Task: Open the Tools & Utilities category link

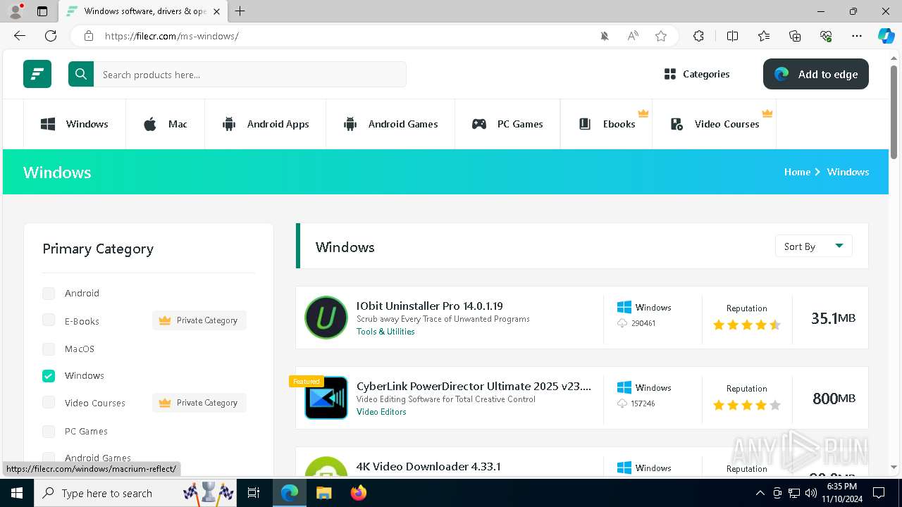Action: [385, 332]
